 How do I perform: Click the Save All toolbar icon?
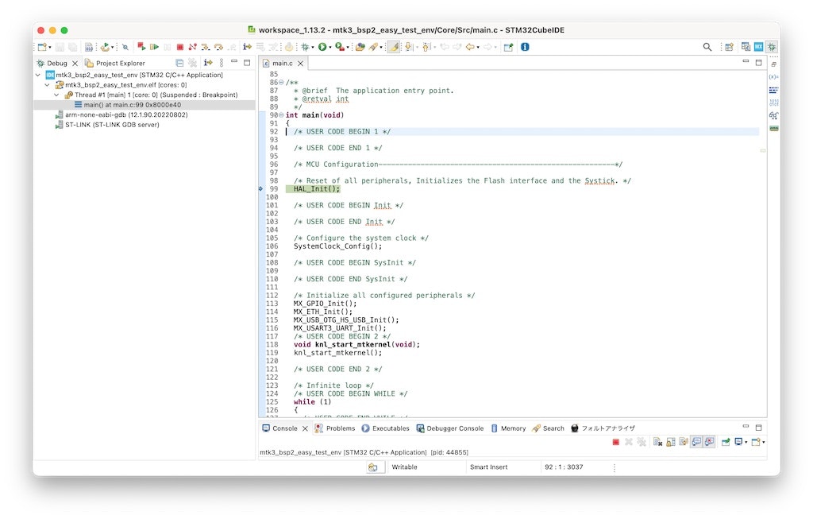point(72,46)
